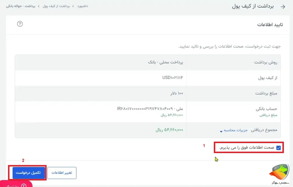Click the wallet value USD۱۰۲۱۱۱۴
293x187 pixels.
pos(172,78)
